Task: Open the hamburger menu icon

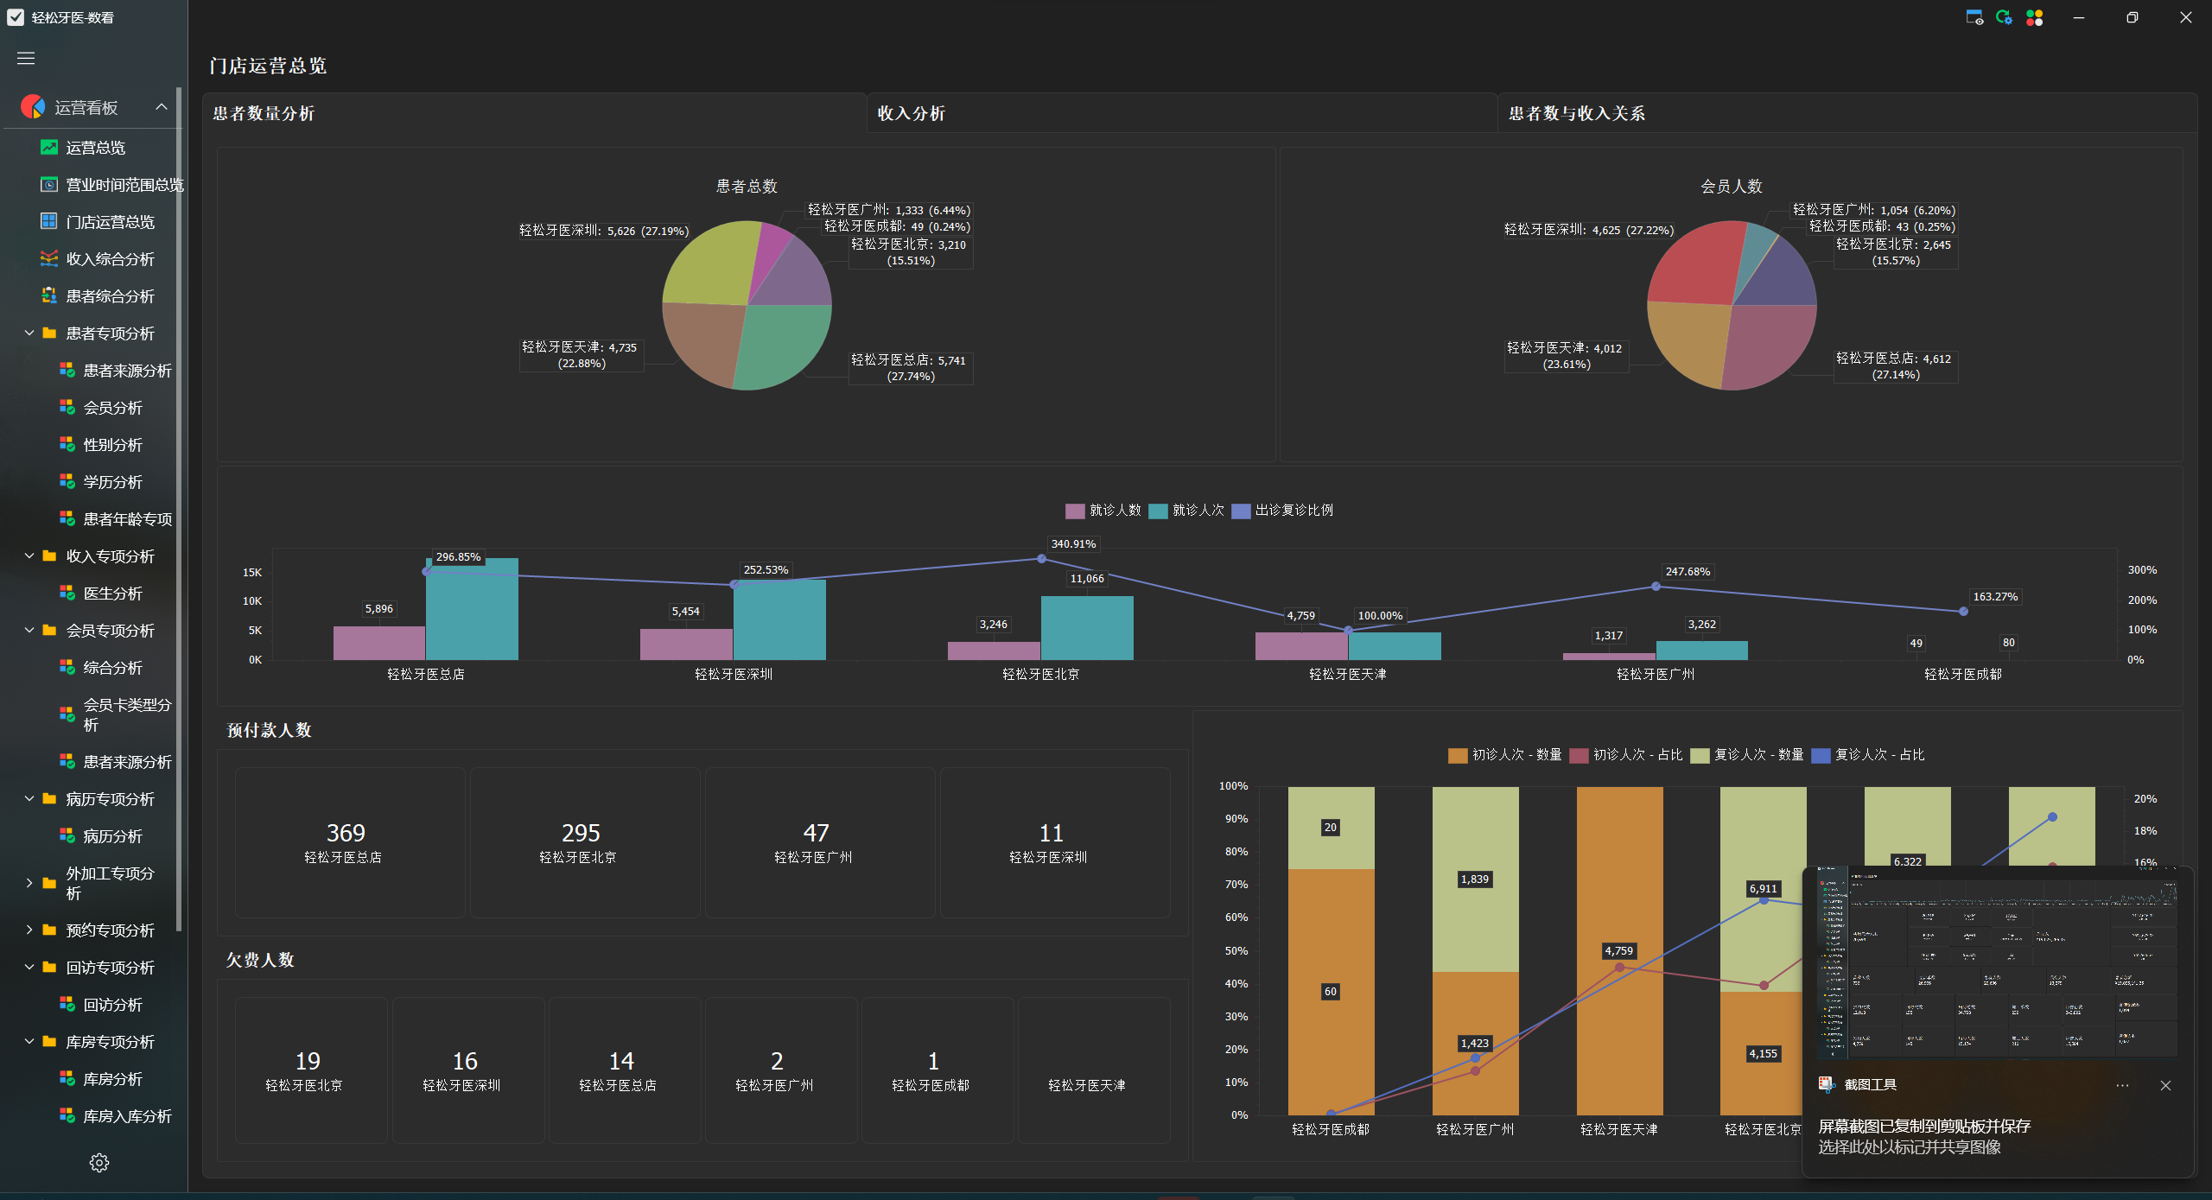Action: (x=26, y=58)
